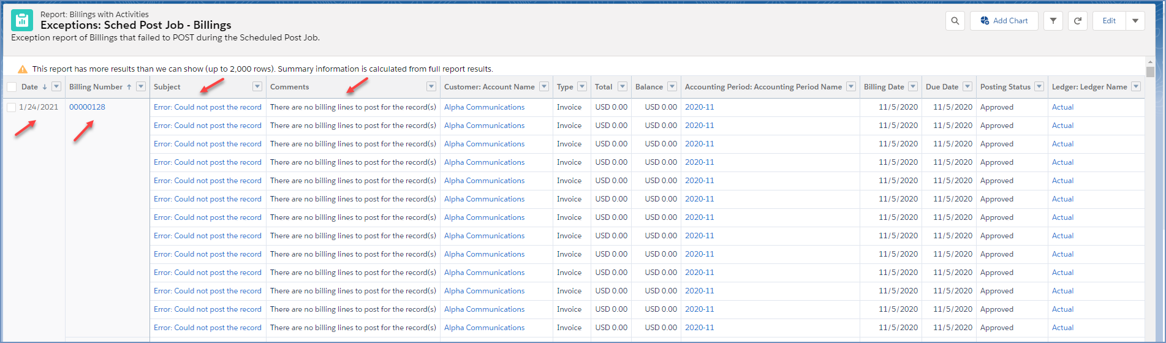Click the Add Chart button

pyautogui.click(x=1004, y=21)
